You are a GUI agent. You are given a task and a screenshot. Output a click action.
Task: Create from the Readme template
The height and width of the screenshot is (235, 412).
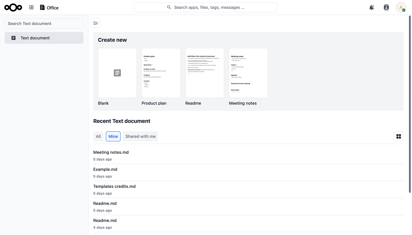tap(205, 73)
